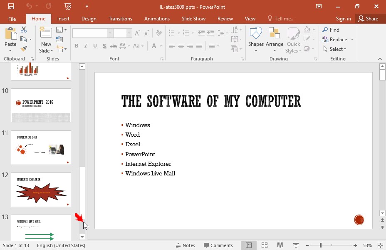Toggle Bold formatting
The width and height of the screenshot is (386, 250).
click(77, 45)
